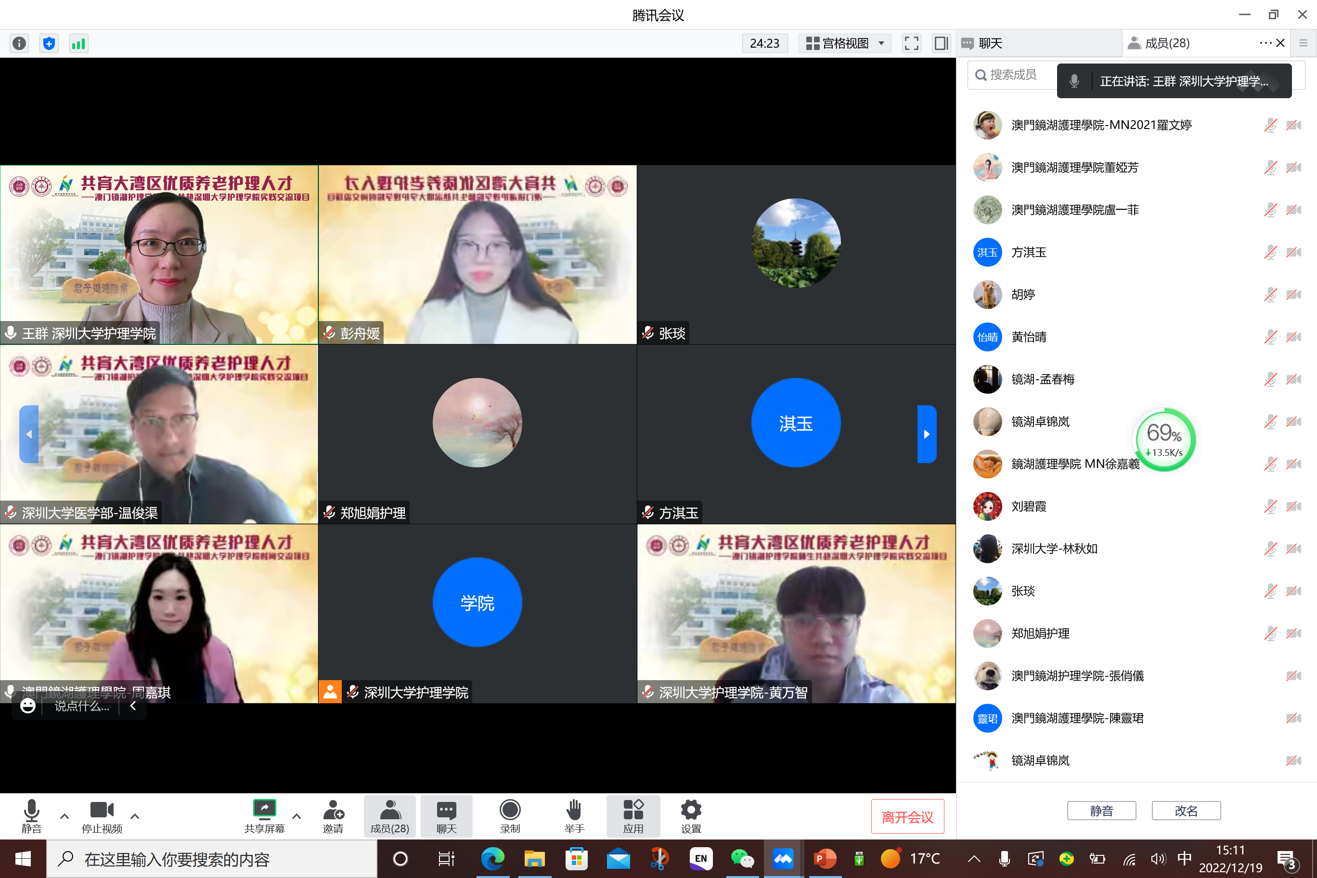Enter fullscreen mode via the fullscreen icon
The width and height of the screenshot is (1317, 878).
[x=911, y=43]
